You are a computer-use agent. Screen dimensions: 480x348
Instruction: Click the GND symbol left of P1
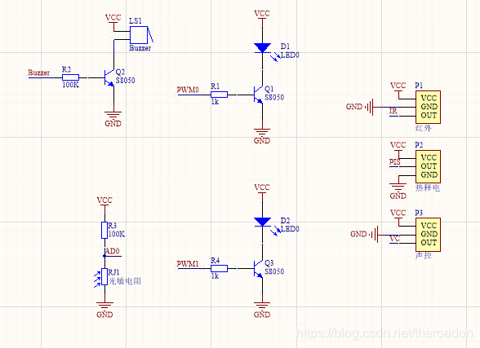(360, 107)
